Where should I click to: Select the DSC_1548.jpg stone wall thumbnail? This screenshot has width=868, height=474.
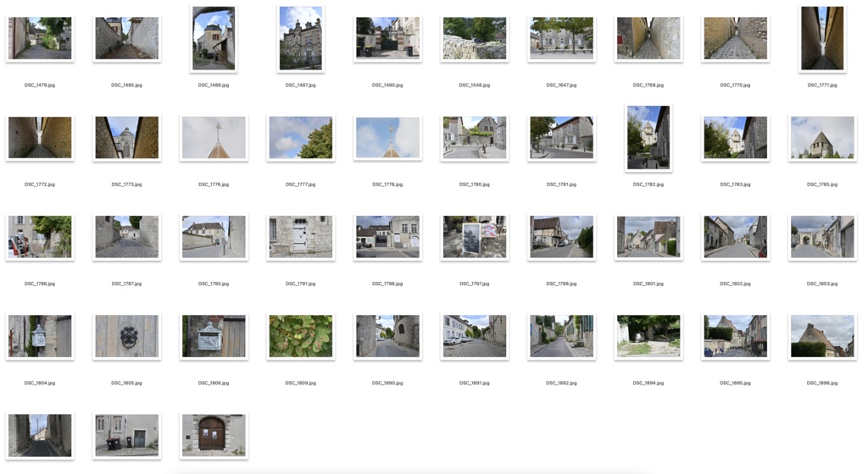pos(475,38)
